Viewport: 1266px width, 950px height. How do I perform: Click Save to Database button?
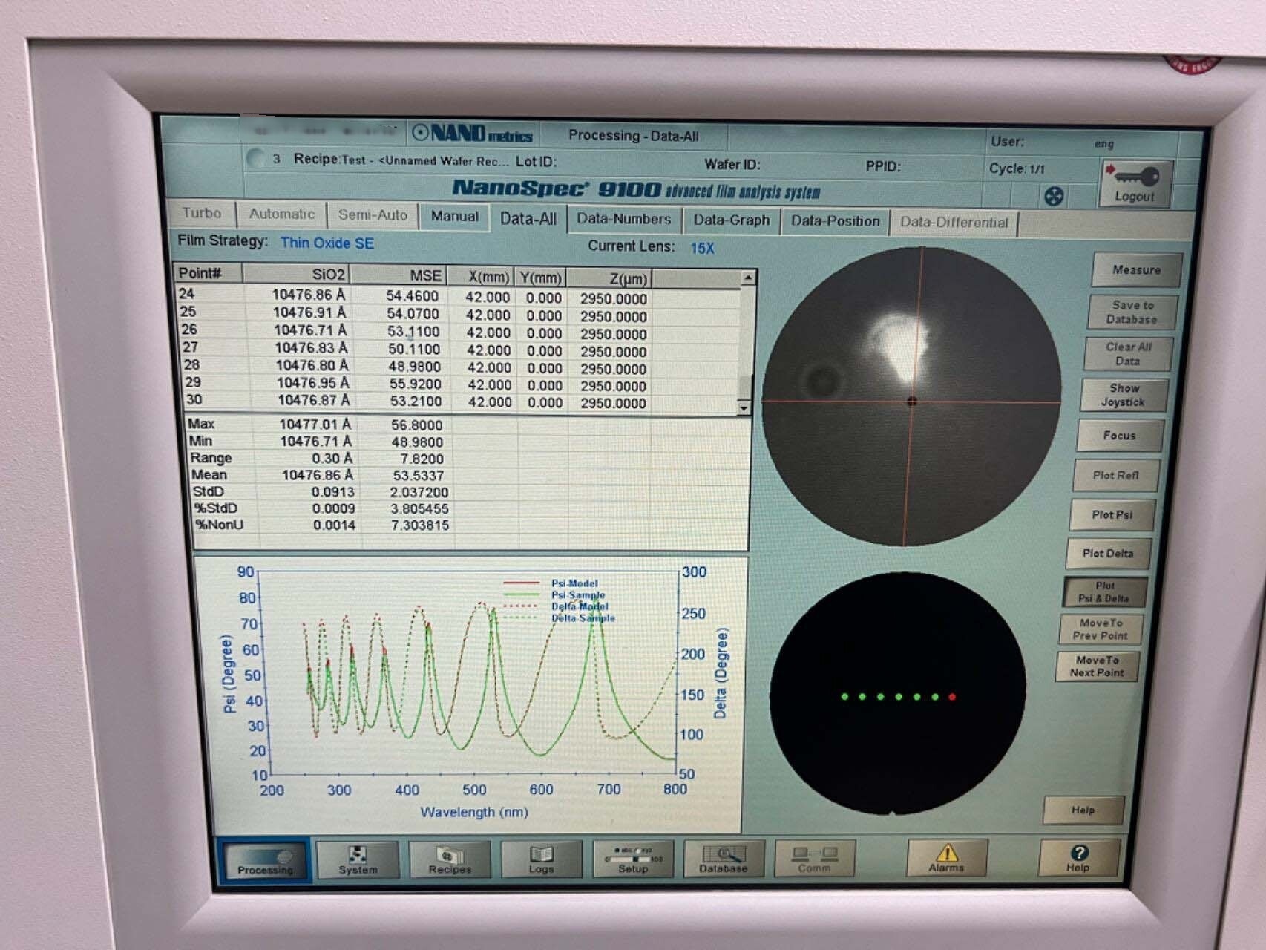(x=1132, y=312)
